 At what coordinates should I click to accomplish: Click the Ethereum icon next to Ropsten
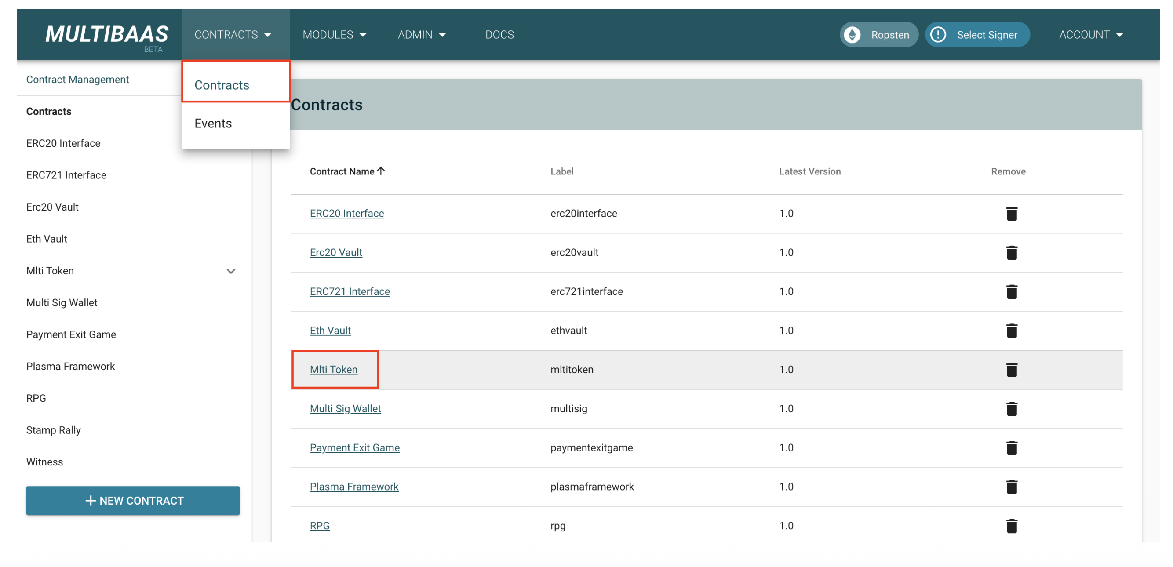852,35
